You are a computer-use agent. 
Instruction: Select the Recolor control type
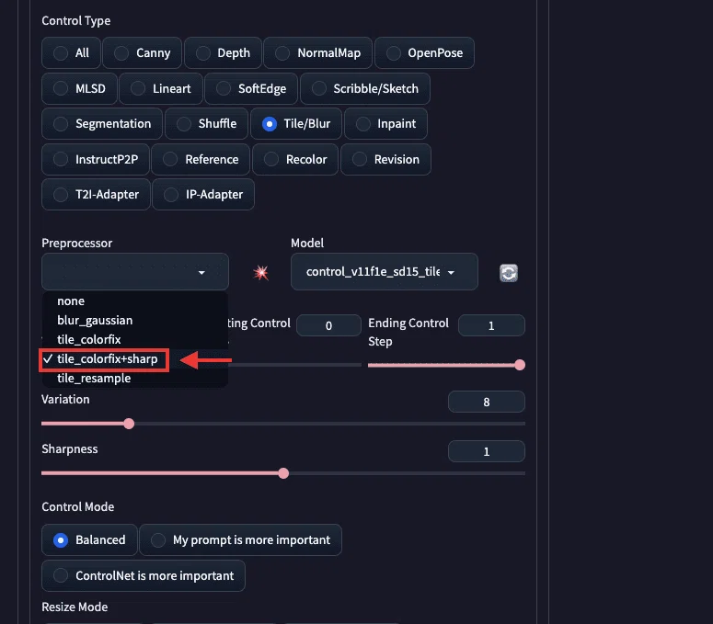pyautogui.click(x=295, y=159)
